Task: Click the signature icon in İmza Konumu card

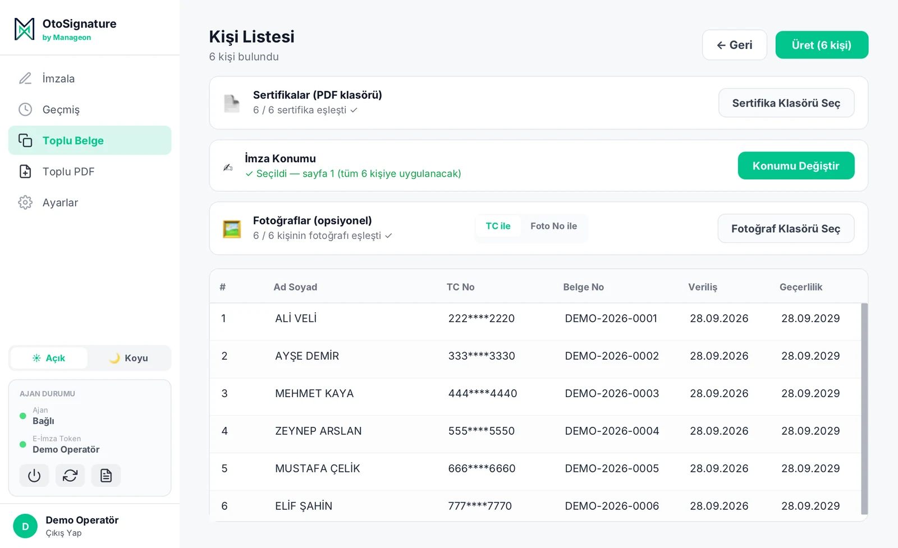Action: (228, 167)
